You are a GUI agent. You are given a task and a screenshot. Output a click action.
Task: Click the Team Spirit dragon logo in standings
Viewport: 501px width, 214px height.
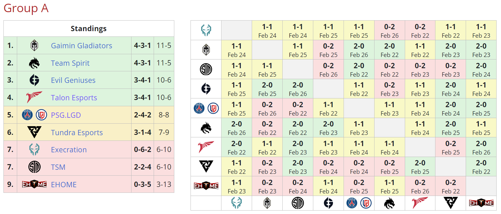[34, 63]
